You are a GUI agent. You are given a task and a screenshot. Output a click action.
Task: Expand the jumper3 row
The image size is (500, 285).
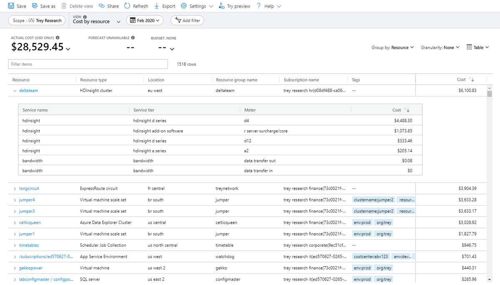pyautogui.click(x=15, y=211)
